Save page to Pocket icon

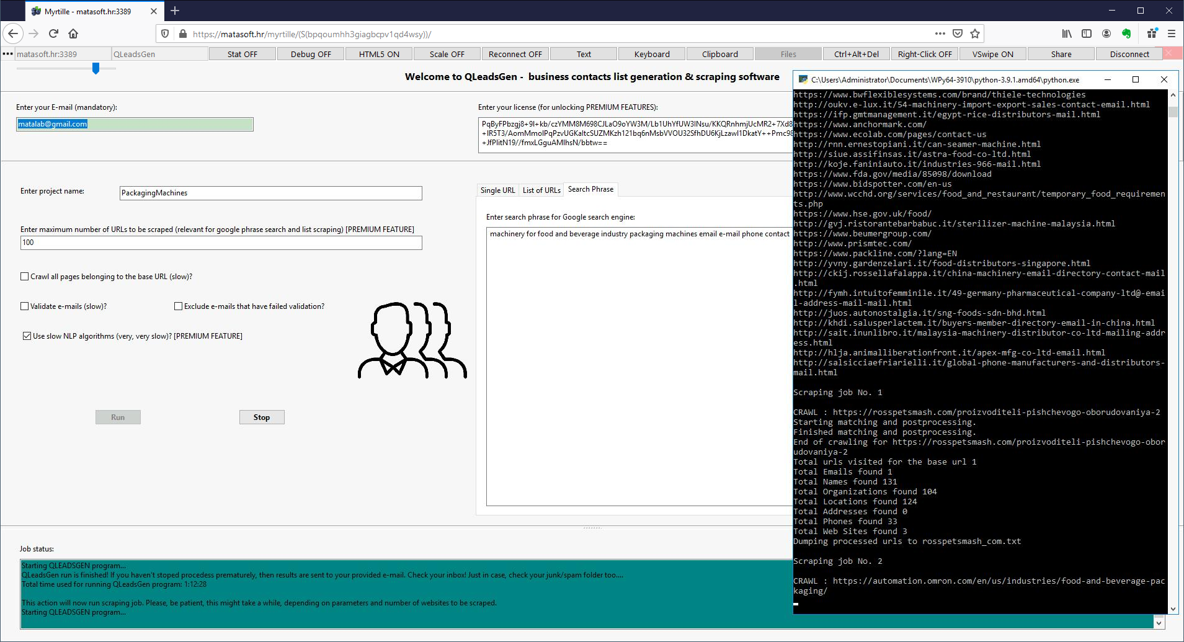(958, 33)
